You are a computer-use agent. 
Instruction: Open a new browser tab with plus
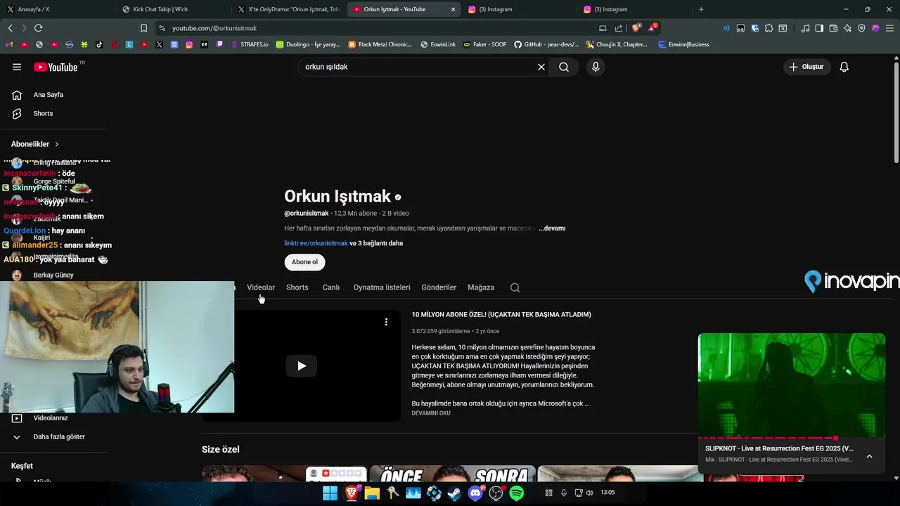(x=701, y=9)
